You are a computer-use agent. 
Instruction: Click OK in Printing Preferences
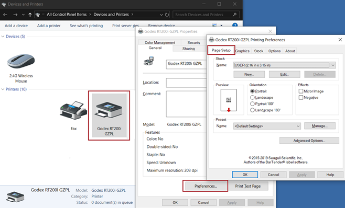(x=245, y=175)
